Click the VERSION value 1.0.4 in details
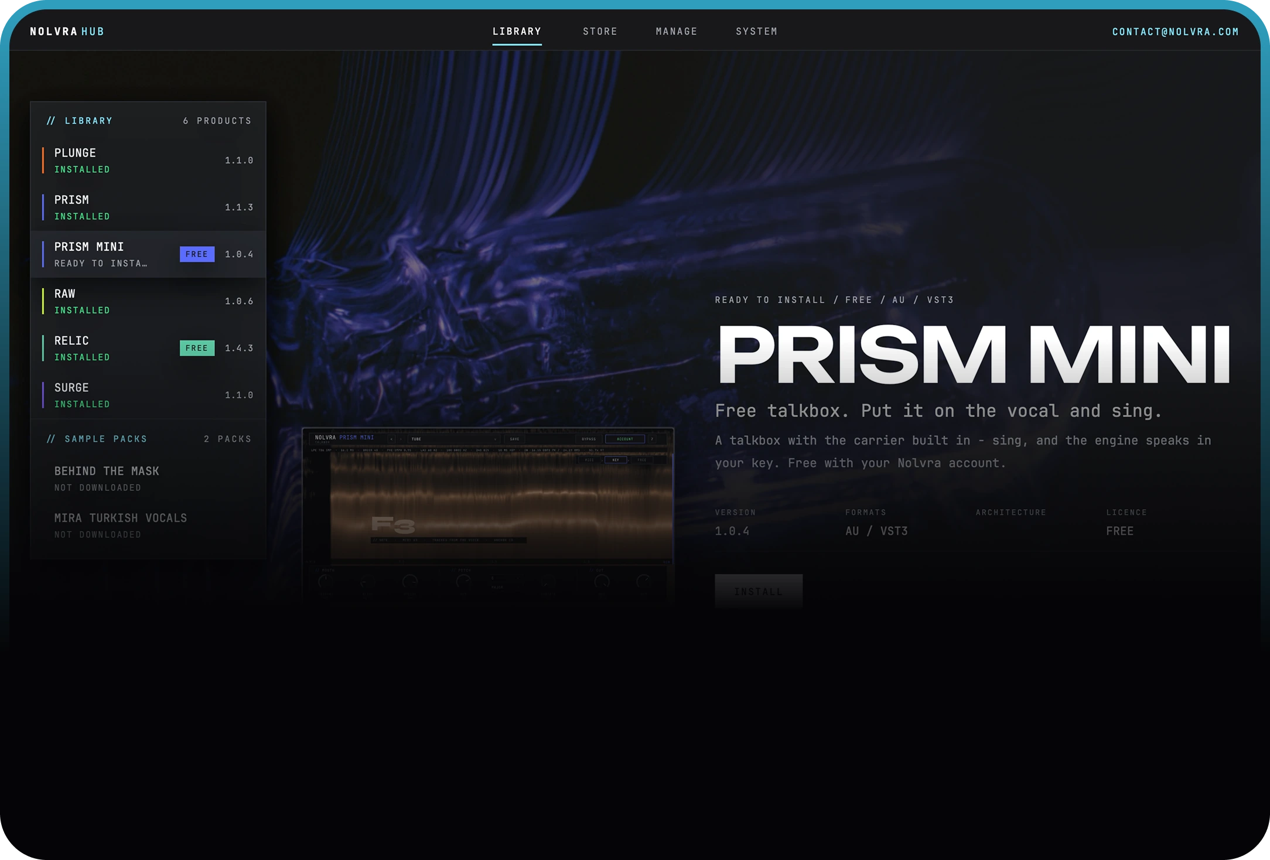The image size is (1270, 860). 732,531
